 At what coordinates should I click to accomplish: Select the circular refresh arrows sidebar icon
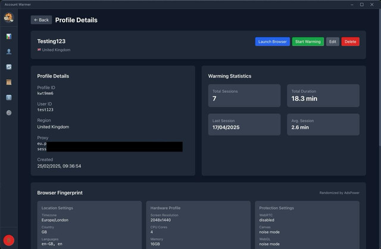point(9,67)
